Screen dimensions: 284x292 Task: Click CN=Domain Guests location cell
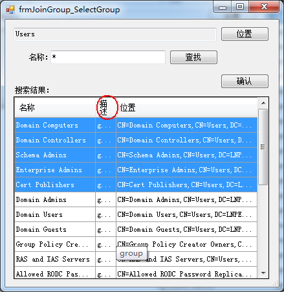186,229
